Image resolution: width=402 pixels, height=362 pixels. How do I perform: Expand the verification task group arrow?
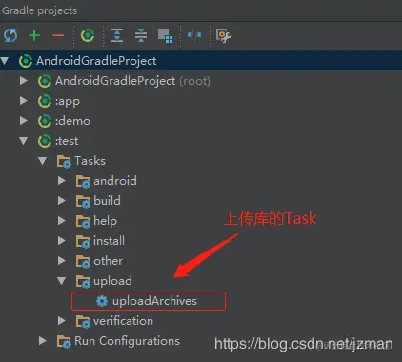(62, 321)
